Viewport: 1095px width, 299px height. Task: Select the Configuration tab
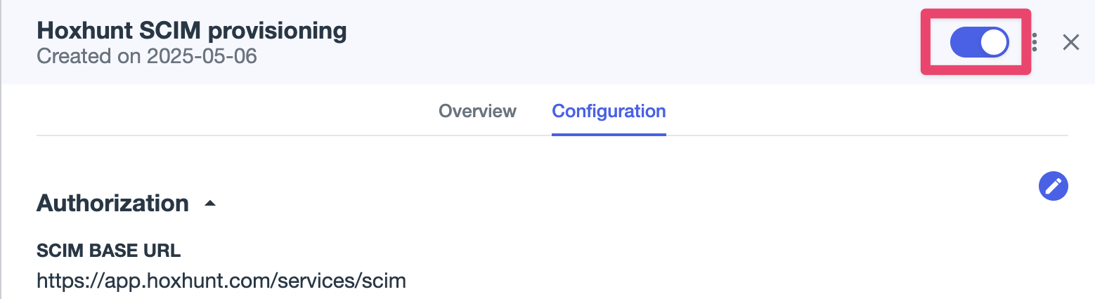click(x=609, y=111)
